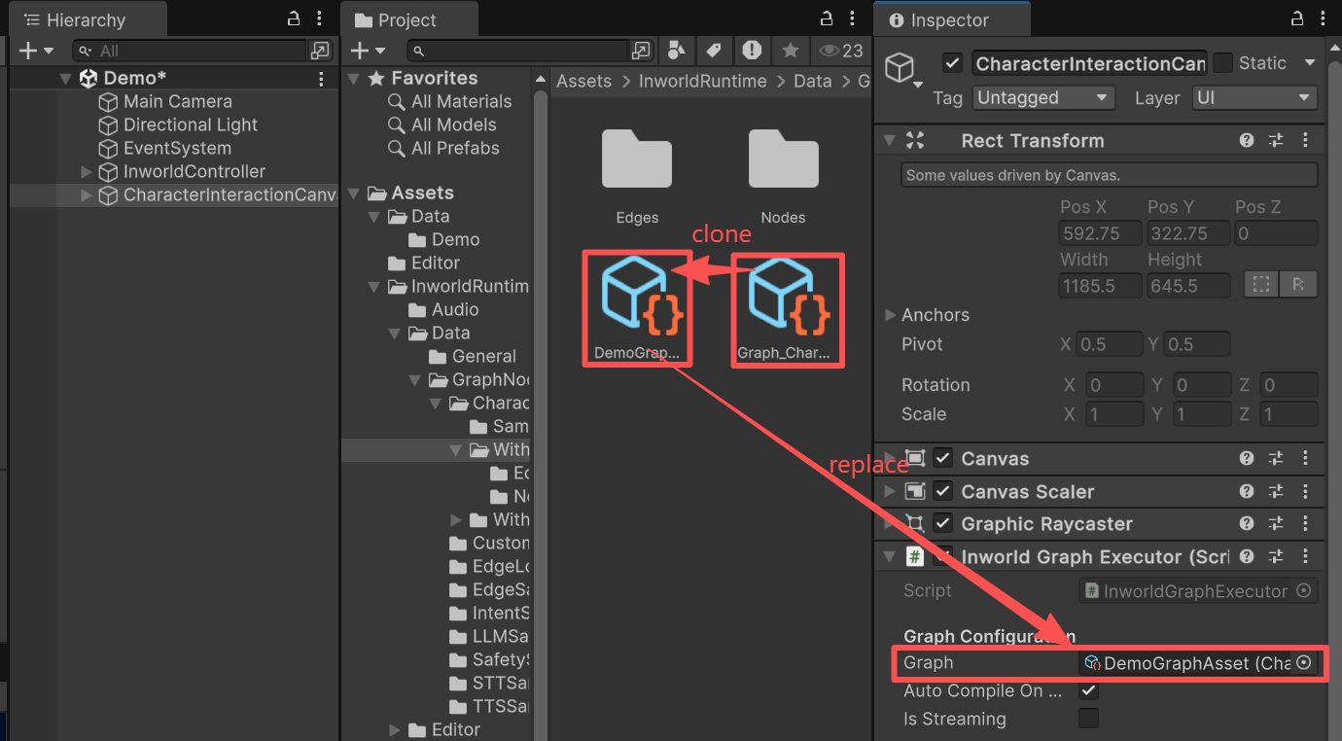
Task: Click the Search by Import Log Type icon
Action: (752, 51)
